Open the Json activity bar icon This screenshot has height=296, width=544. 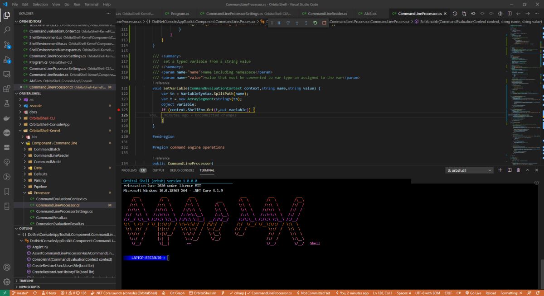(7, 133)
